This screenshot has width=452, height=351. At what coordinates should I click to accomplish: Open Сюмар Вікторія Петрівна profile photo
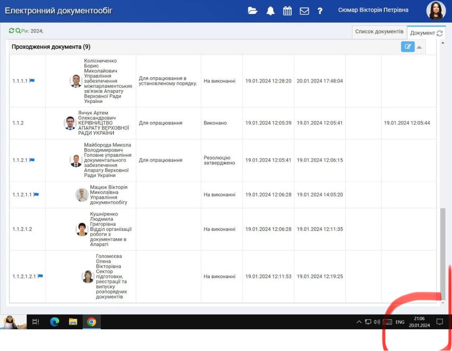tap(436, 11)
